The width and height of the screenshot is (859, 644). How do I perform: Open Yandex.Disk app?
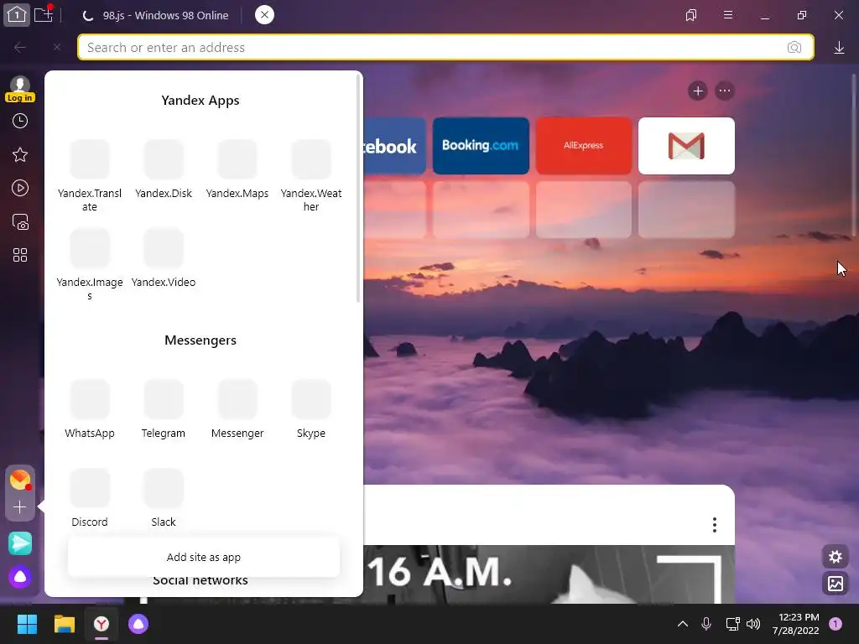pos(164,169)
